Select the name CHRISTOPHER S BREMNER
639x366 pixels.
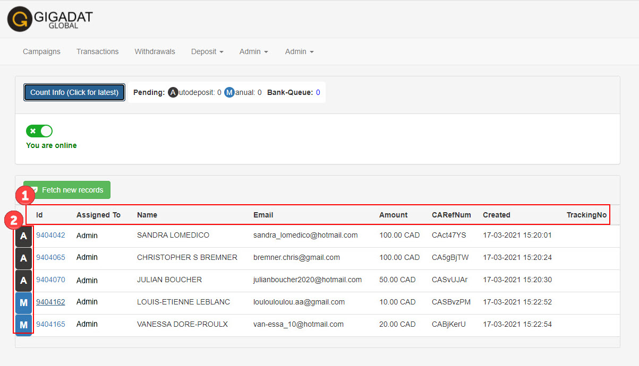[x=187, y=257]
